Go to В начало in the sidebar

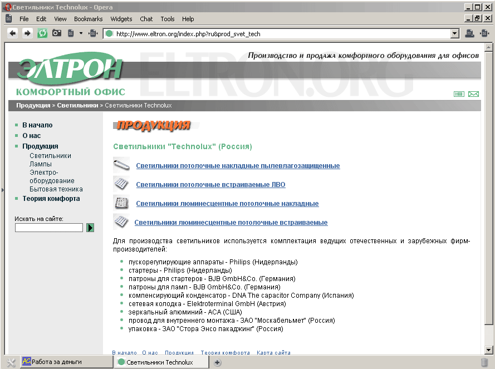click(x=37, y=125)
